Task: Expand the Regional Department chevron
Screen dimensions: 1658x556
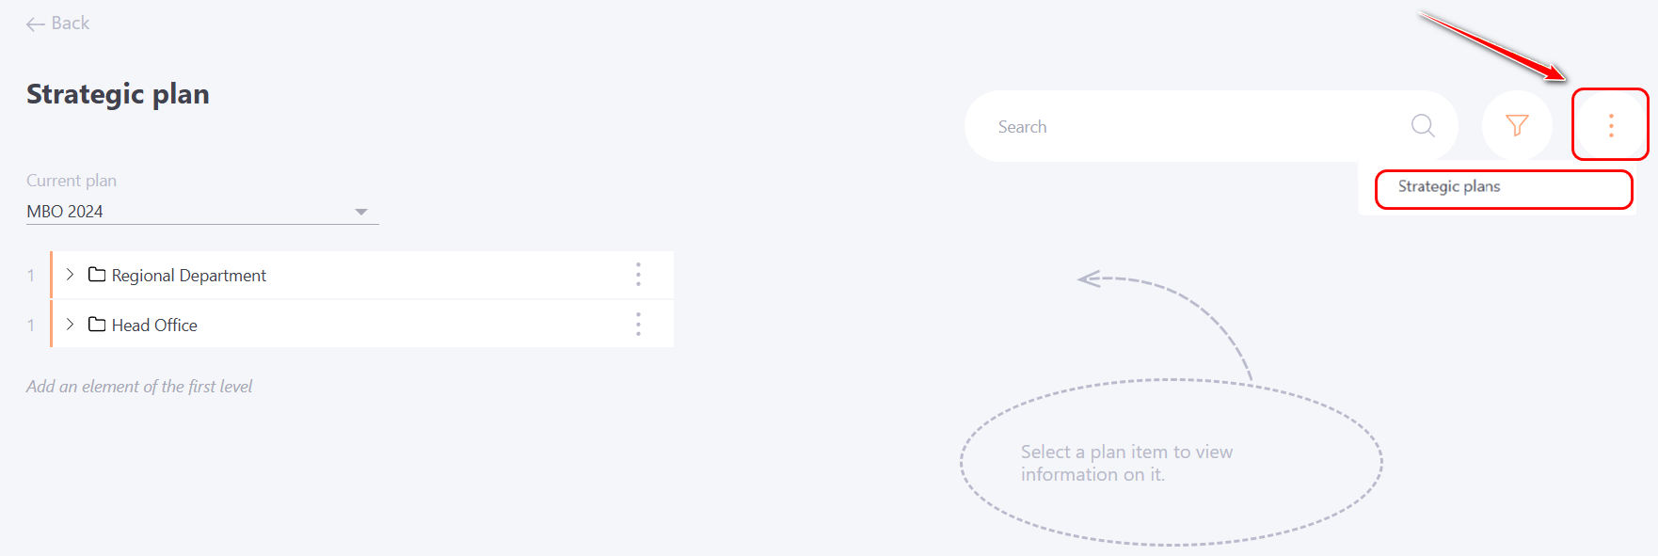Action: [x=70, y=275]
